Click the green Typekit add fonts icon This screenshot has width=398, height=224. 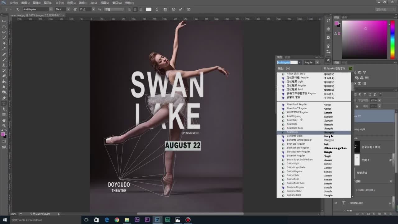coord(350,68)
